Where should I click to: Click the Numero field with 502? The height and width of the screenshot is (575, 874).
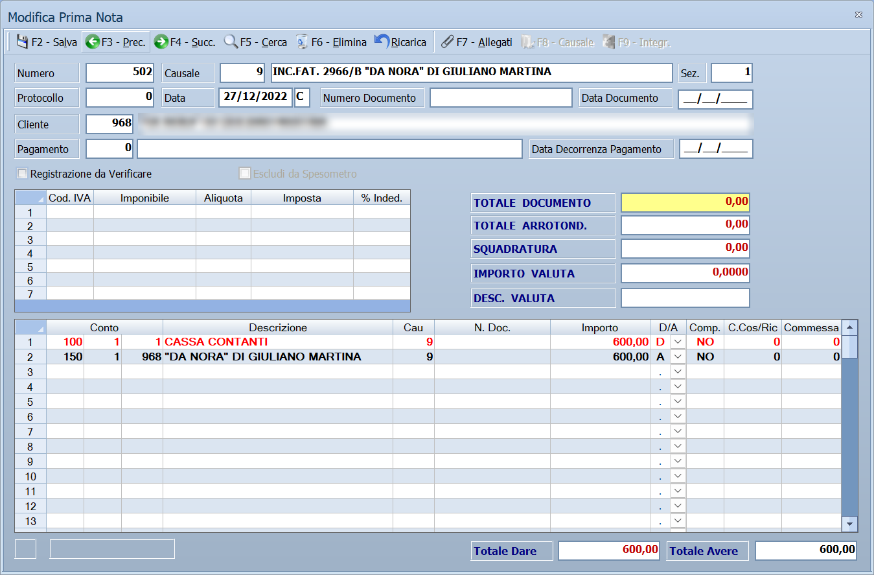[120, 73]
